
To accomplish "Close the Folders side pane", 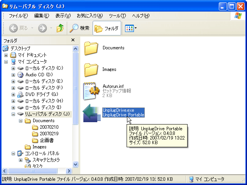I will point(73,40).
